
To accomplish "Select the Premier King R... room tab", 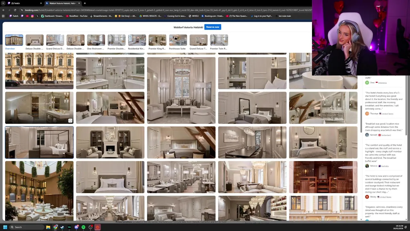I will click(x=157, y=42).
